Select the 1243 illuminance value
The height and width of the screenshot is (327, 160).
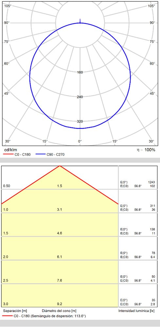pyautogui.click(x=152, y=182)
